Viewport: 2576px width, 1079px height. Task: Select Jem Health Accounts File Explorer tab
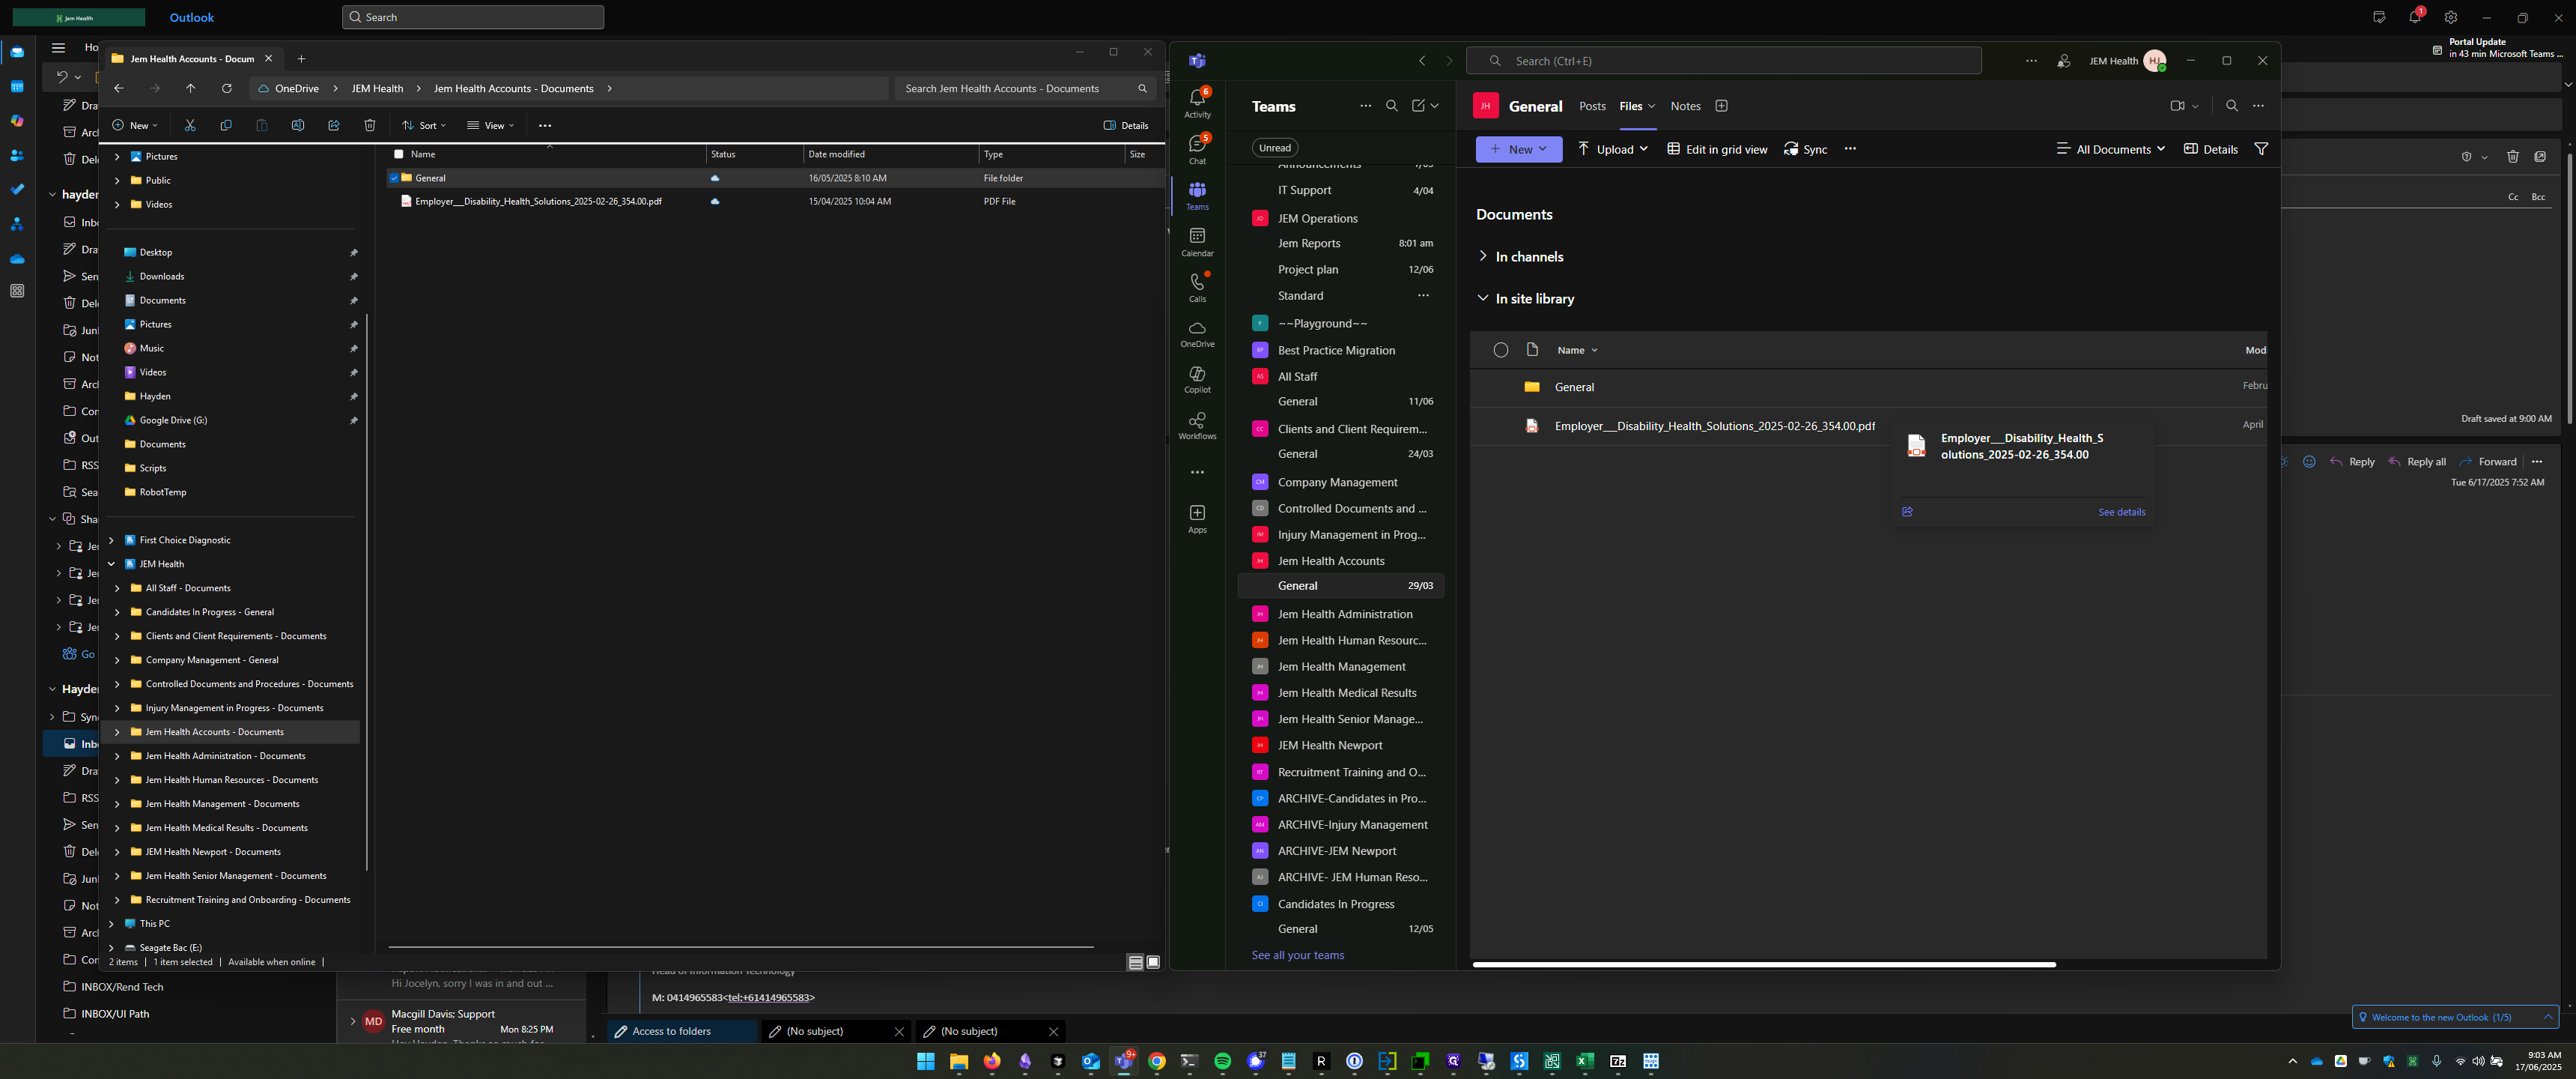[192, 59]
